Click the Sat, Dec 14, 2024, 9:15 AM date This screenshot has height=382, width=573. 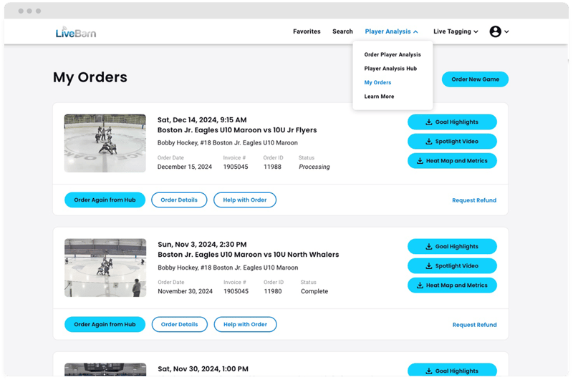coord(202,119)
